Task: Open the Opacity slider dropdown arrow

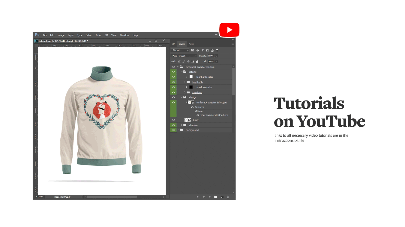Action: [216, 56]
